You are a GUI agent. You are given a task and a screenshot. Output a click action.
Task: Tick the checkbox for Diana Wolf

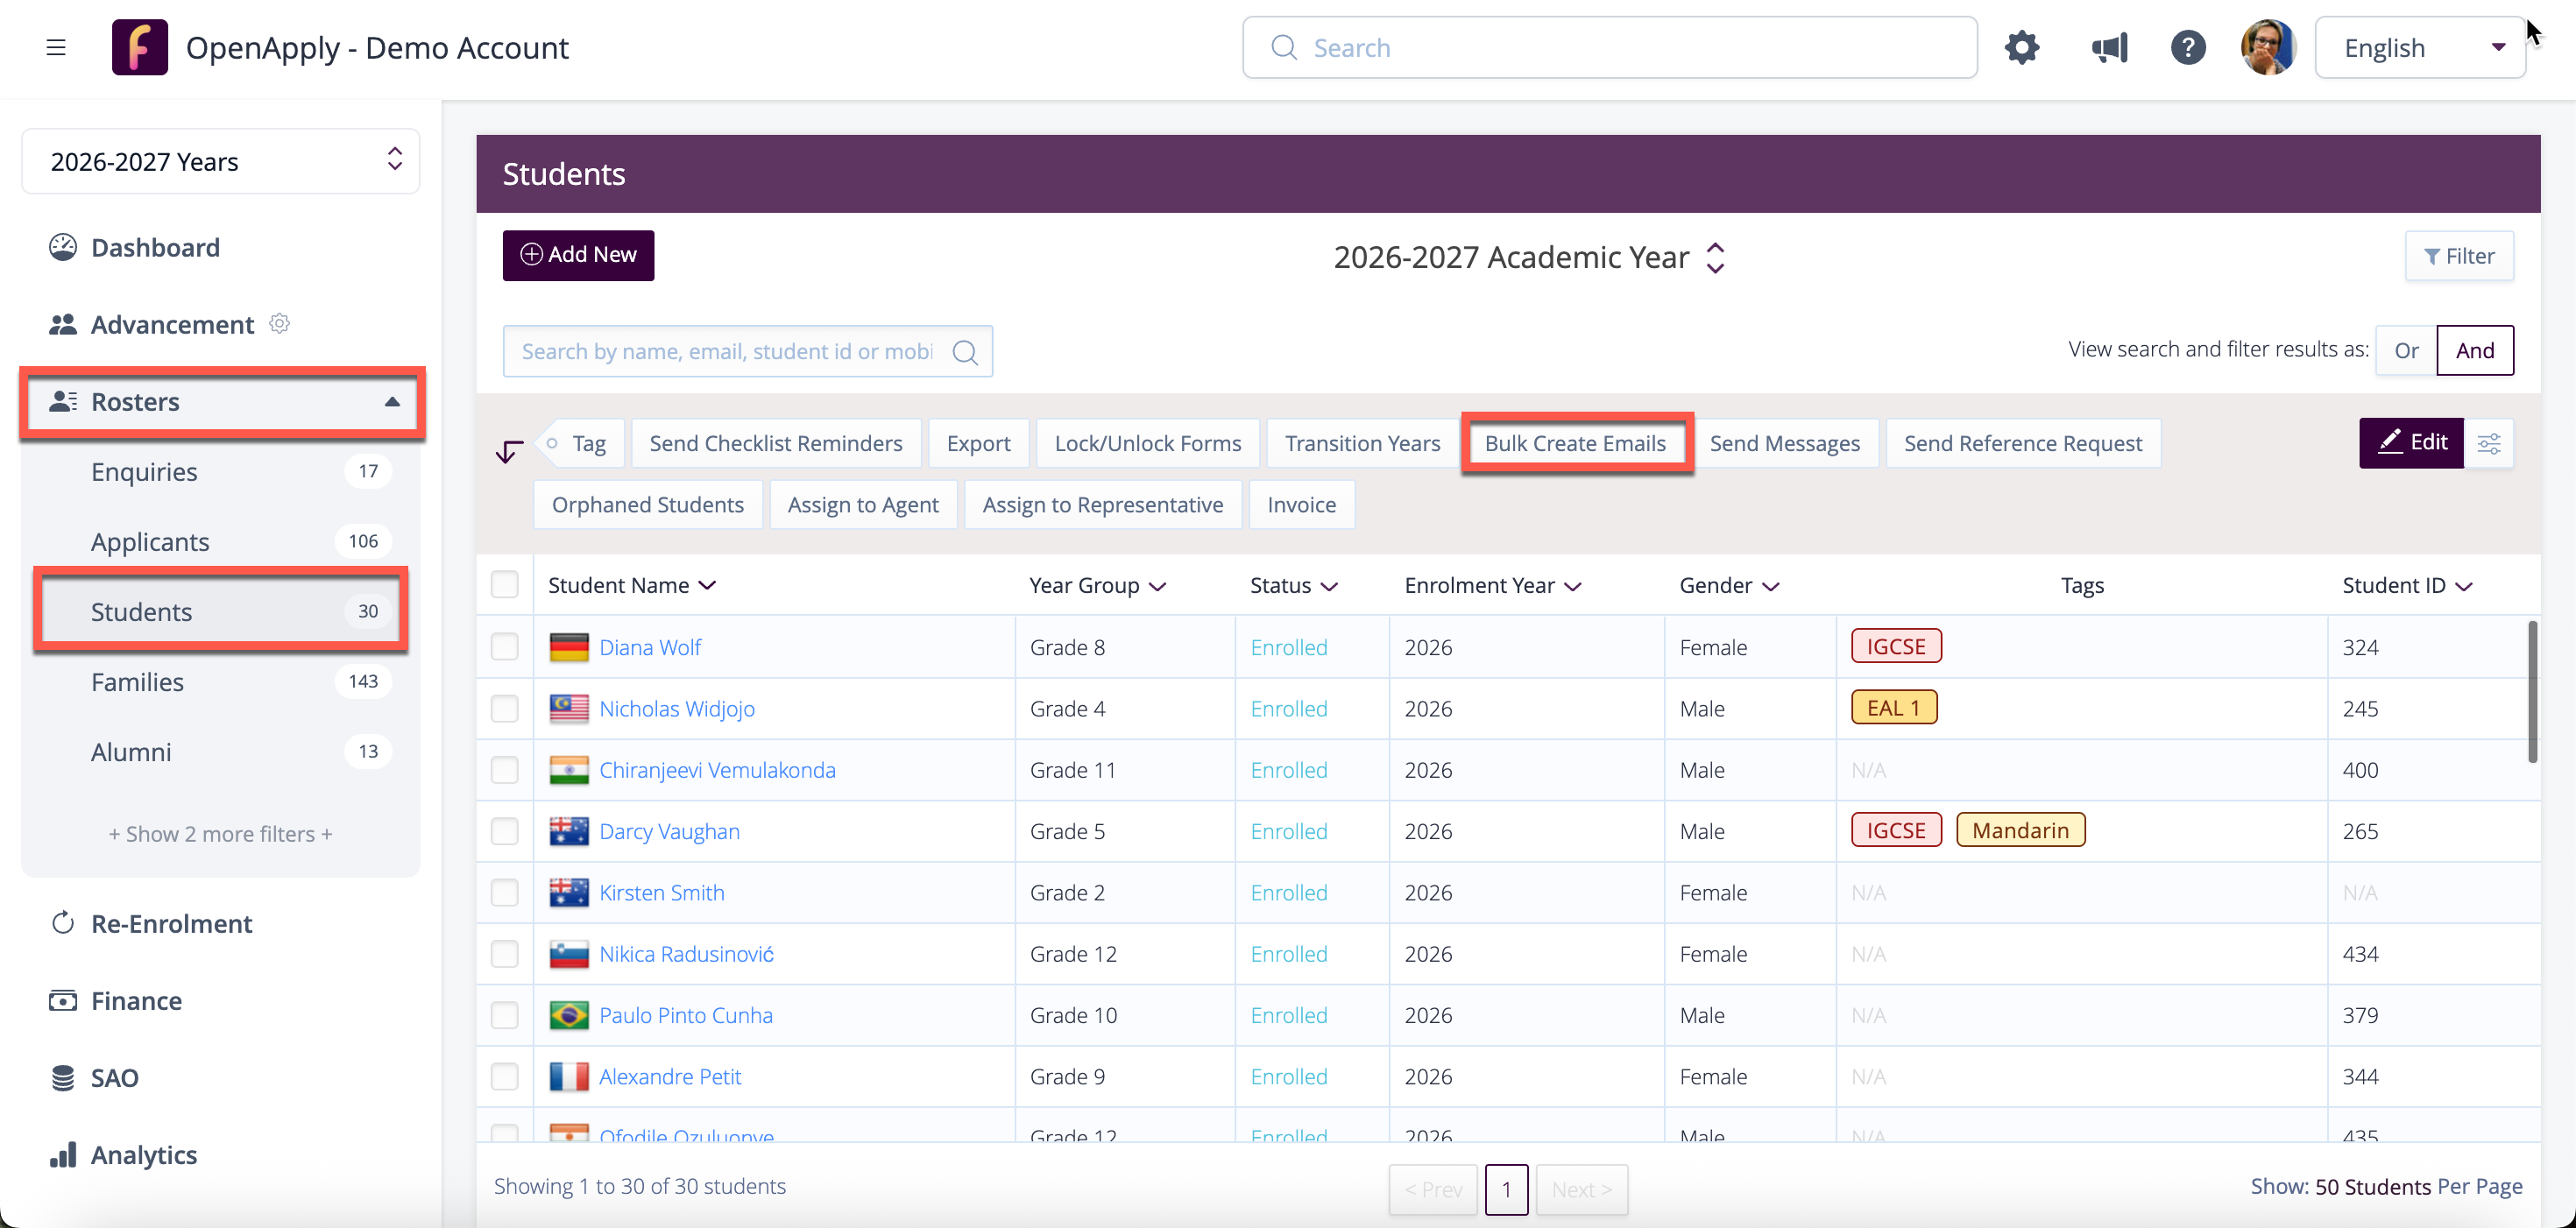tap(505, 647)
